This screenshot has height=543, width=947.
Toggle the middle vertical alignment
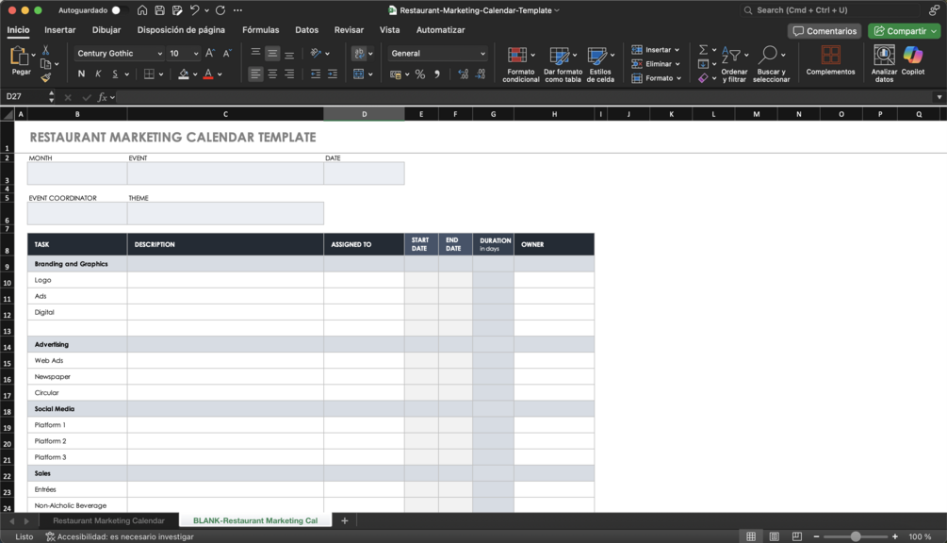click(272, 53)
